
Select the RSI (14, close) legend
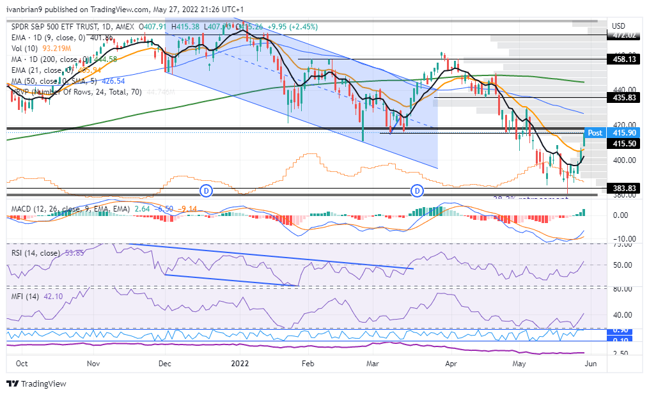36,252
